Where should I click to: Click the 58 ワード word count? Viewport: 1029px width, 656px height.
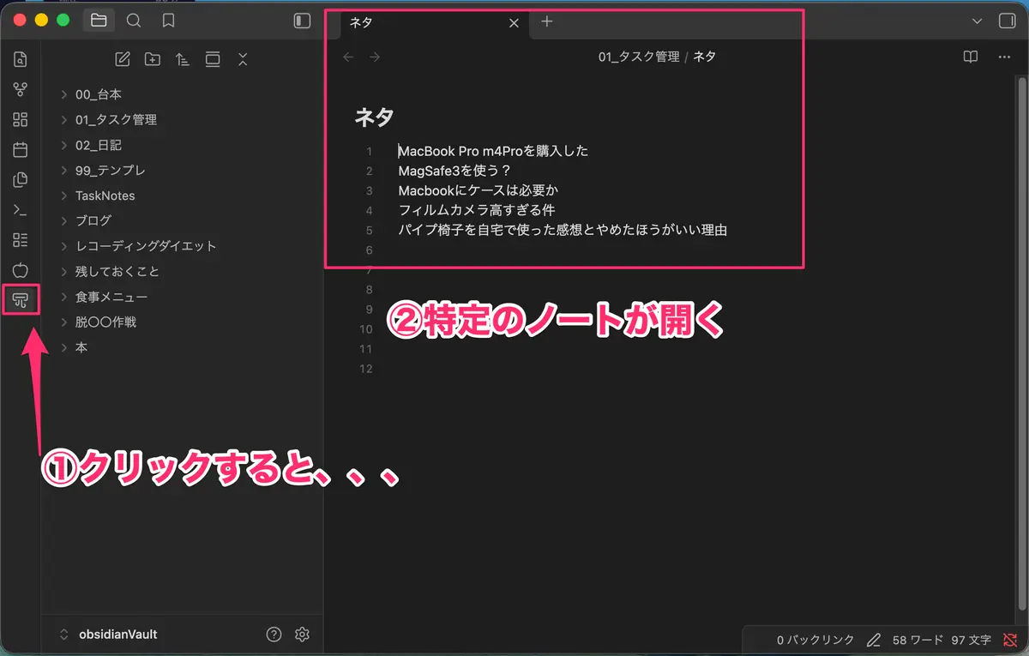[x=918, y=641]
